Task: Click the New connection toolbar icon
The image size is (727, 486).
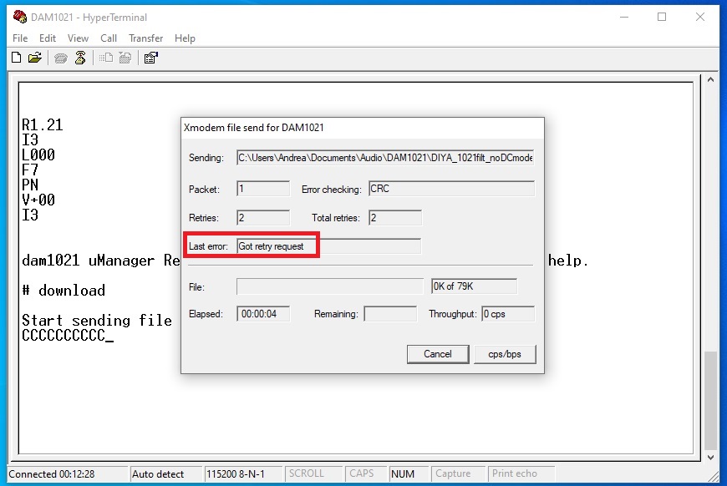Action: (17, 58)
